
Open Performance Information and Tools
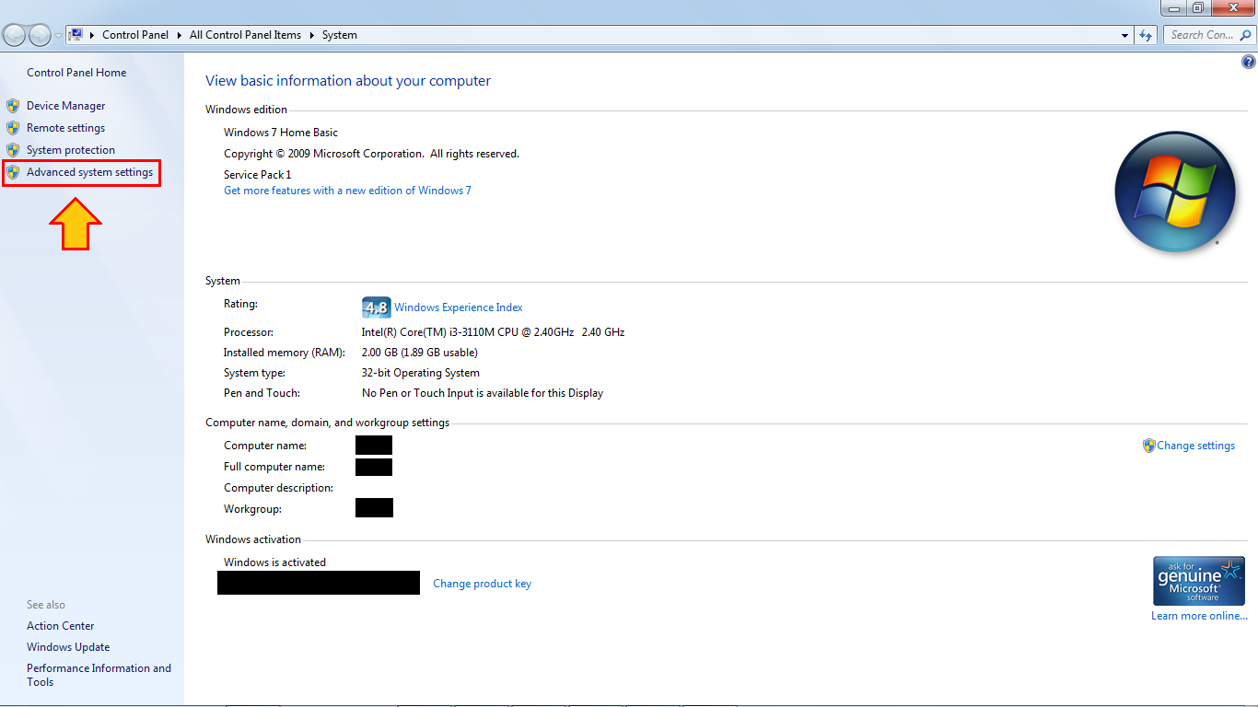[99, 675]
